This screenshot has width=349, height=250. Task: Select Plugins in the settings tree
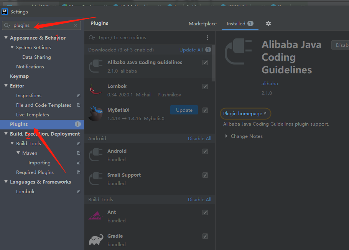coord(42,124)
